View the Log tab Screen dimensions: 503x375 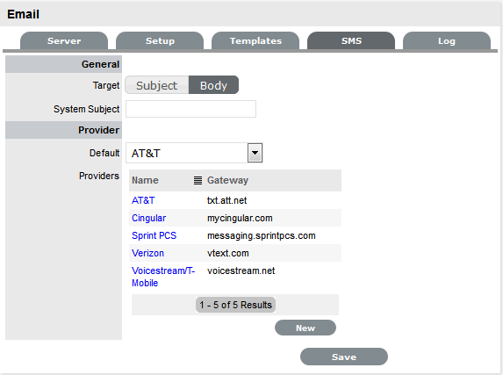point(447,41)
